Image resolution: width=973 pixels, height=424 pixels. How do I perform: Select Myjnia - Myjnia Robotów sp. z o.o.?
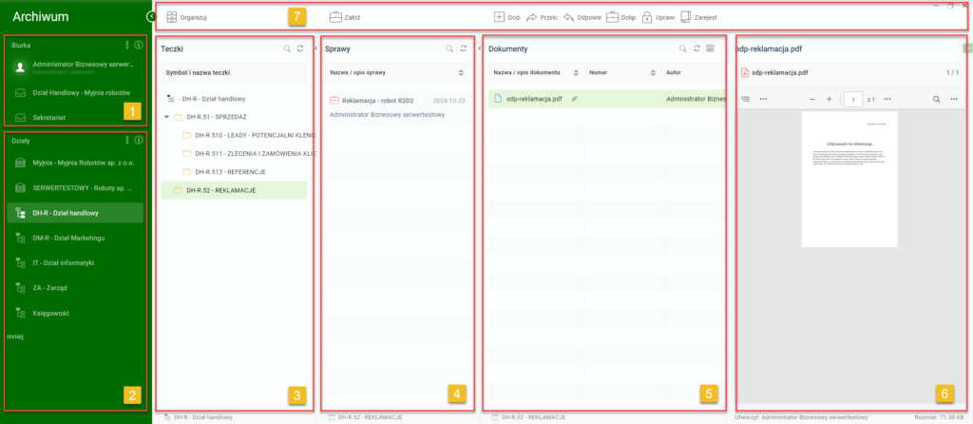click(75, 163)
